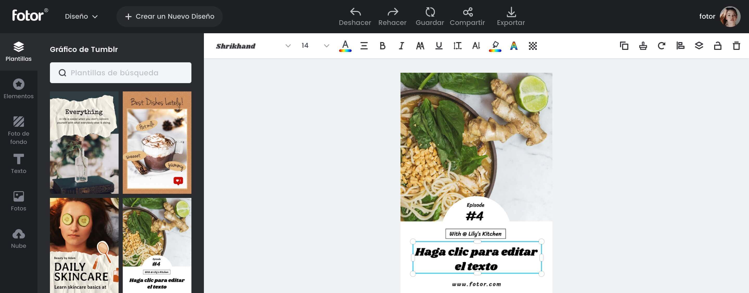Open the transparency checkerboard icon
749x293 pixels.
coord(533,46)
